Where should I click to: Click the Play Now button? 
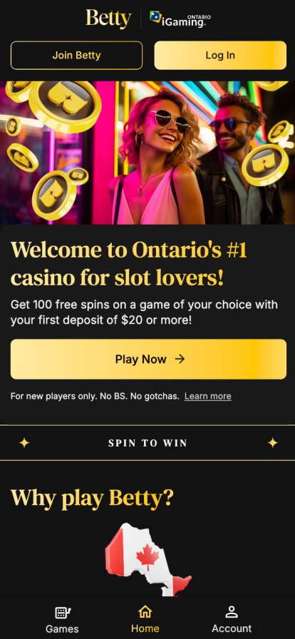coord(148,359)
